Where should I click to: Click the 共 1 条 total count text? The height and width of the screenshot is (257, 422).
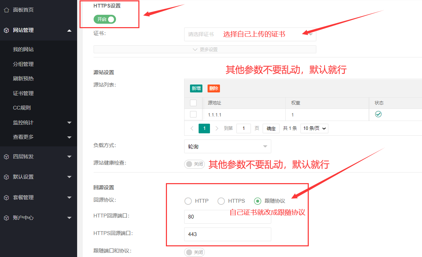[x=290, y=128]
